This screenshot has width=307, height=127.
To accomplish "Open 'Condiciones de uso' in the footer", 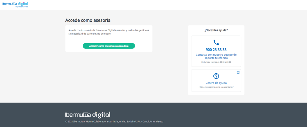I will 153,122.
